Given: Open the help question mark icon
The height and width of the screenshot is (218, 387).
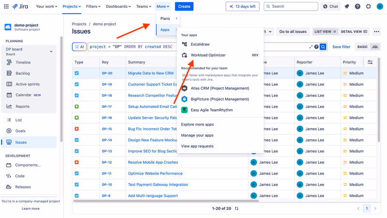Looking at the screenshot, I should (357, 6).
